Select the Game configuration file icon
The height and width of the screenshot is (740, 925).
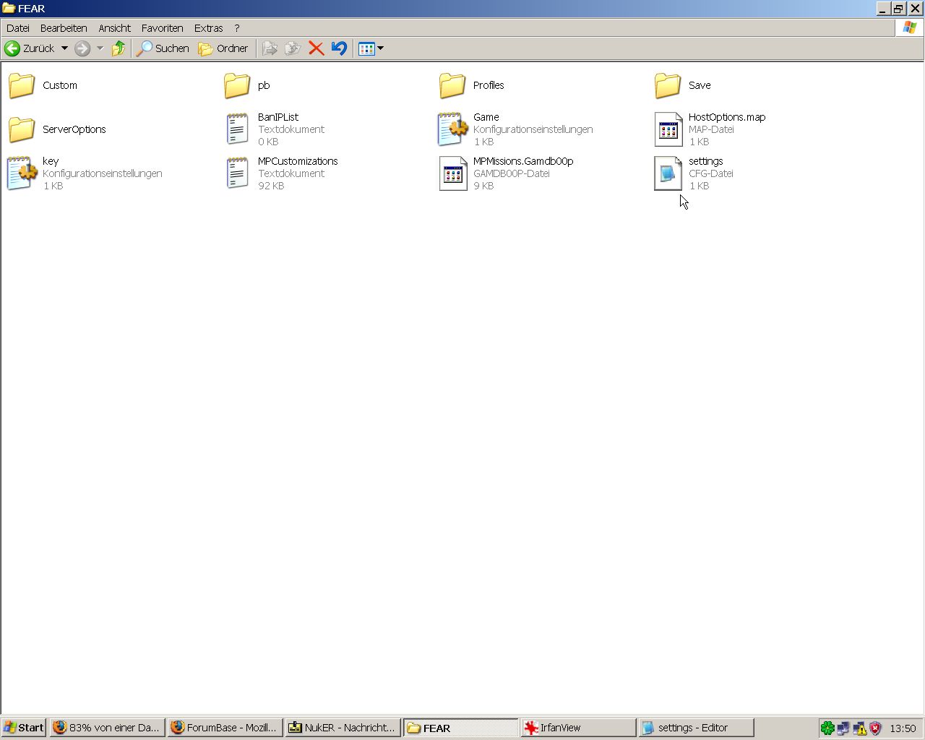452,129
